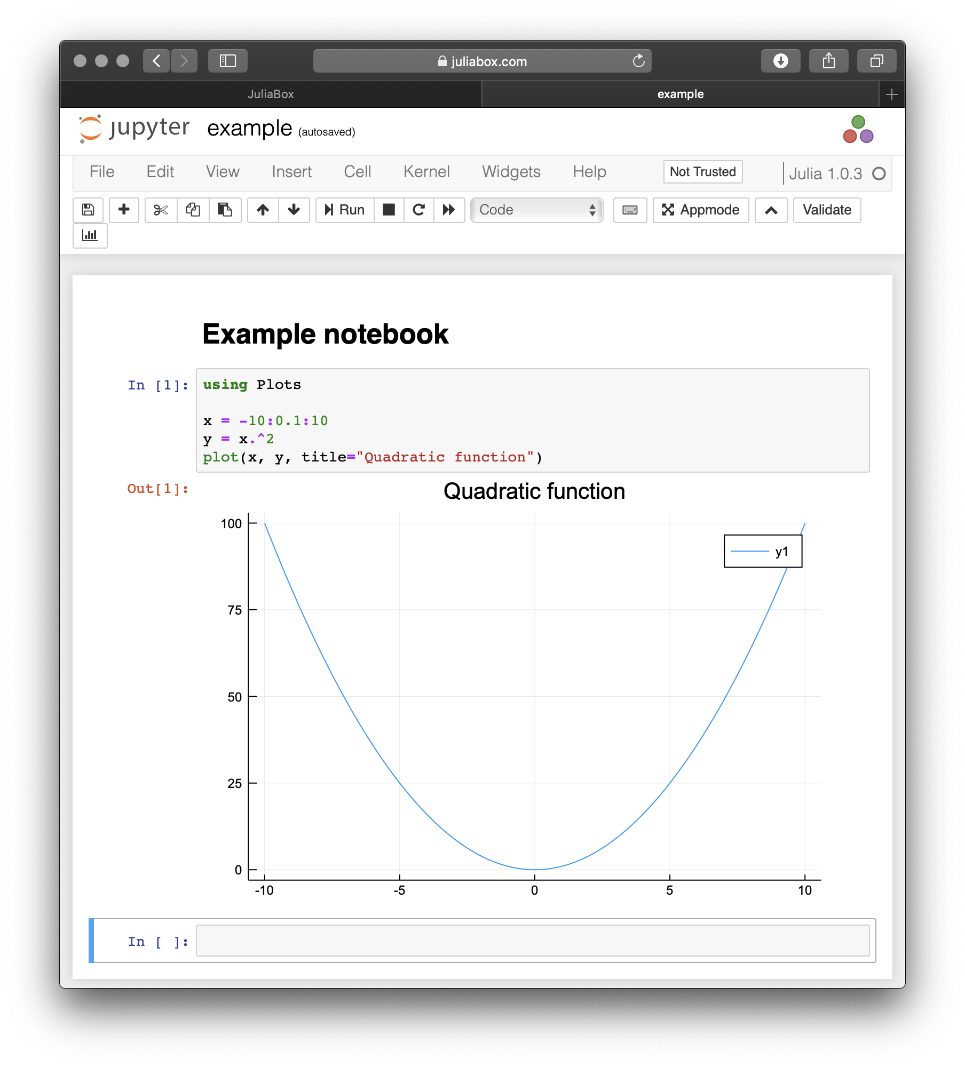This screenshot has height=1067, width=965.
Task: Click the kernel idle indicator circle
Action: tap(879, 174)
